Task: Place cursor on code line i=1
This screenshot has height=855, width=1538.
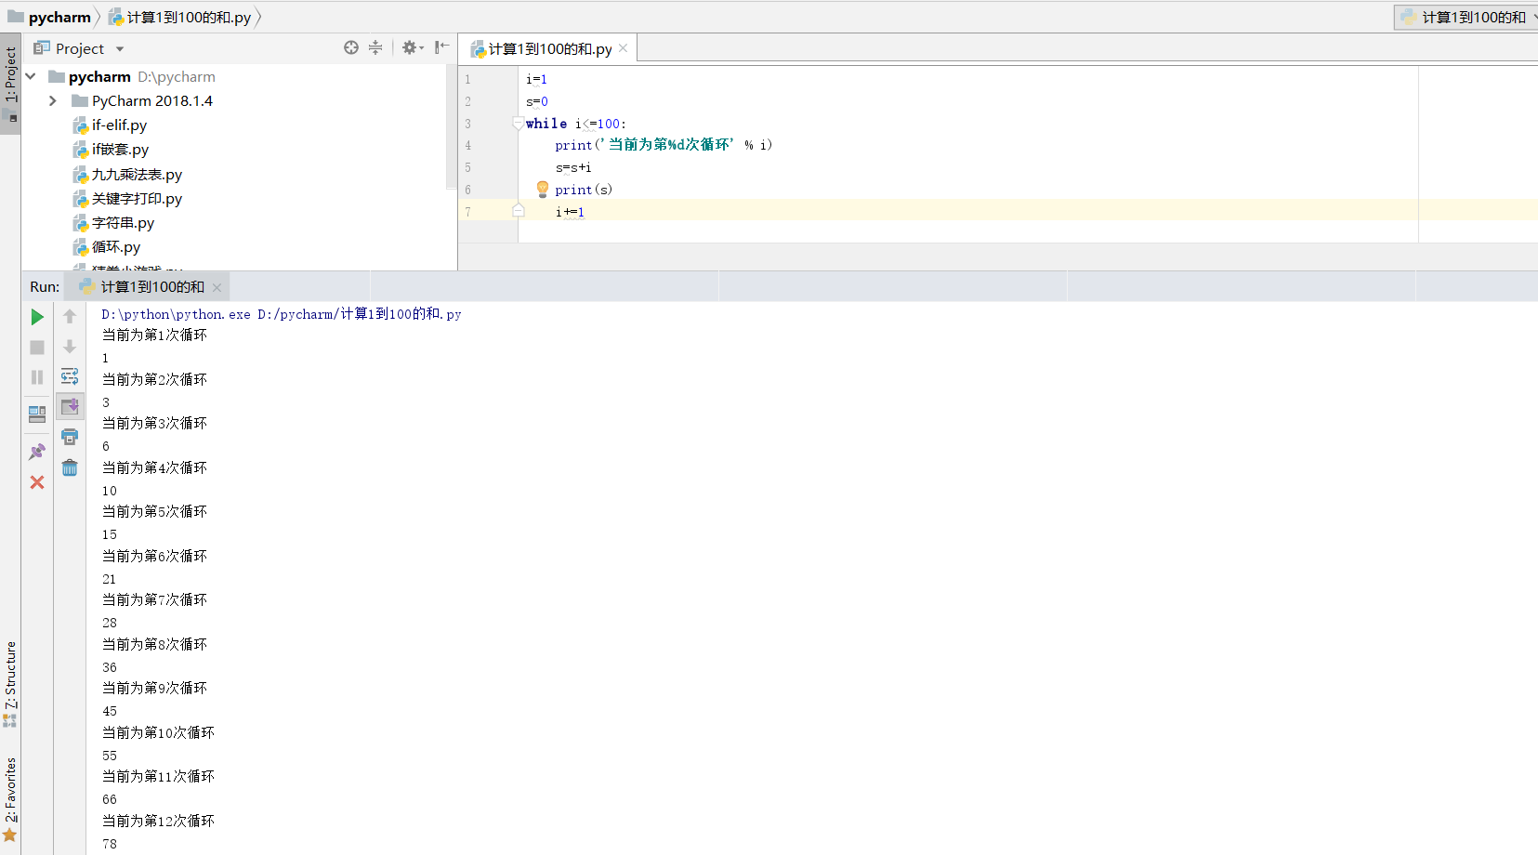Action: pyautogui.click(x=536, y=80)
